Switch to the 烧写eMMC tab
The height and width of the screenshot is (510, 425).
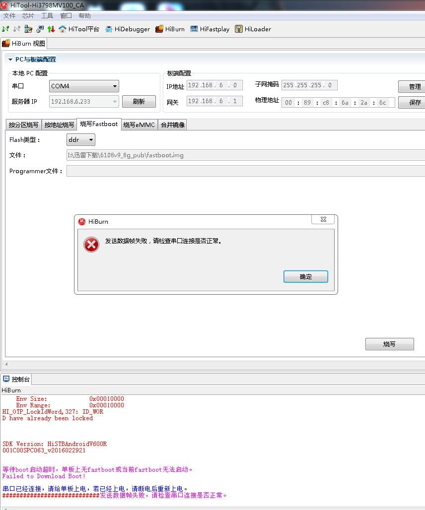[x=140, y=125]
